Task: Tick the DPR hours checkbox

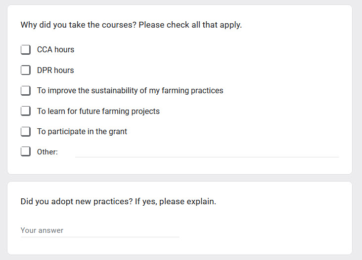Action: [x=26, y=70]
